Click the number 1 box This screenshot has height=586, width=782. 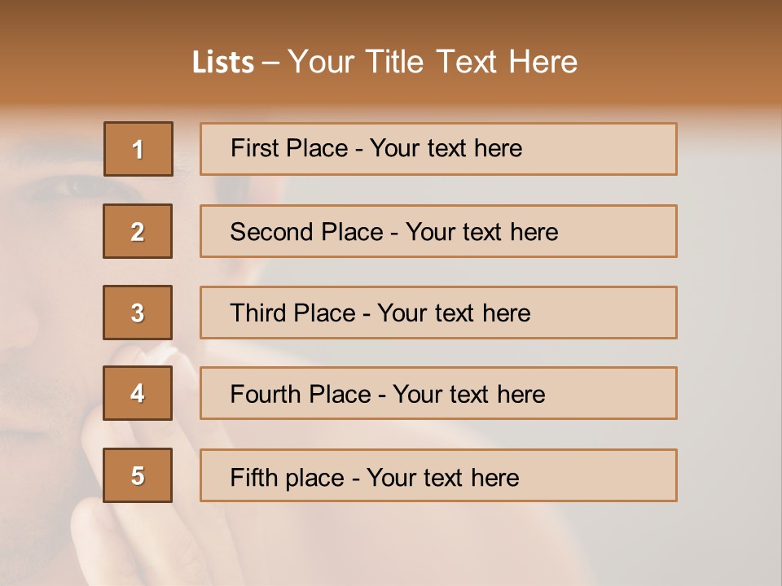[138, 149]
